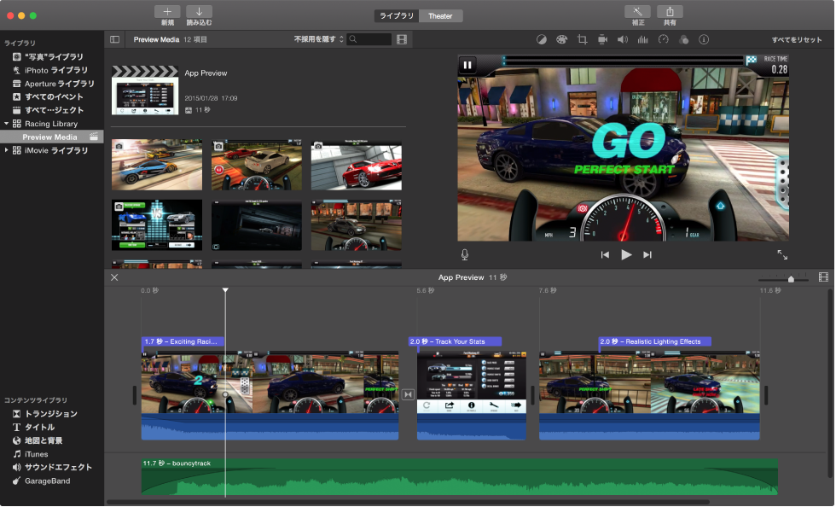Switch to the Theater tab
The image size is (836, 507).
tap(440, 16)
